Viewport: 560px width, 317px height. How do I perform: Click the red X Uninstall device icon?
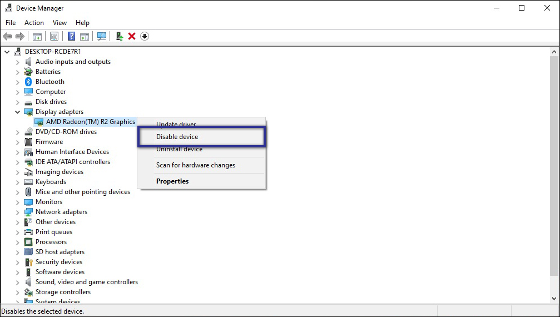[132, 36]
